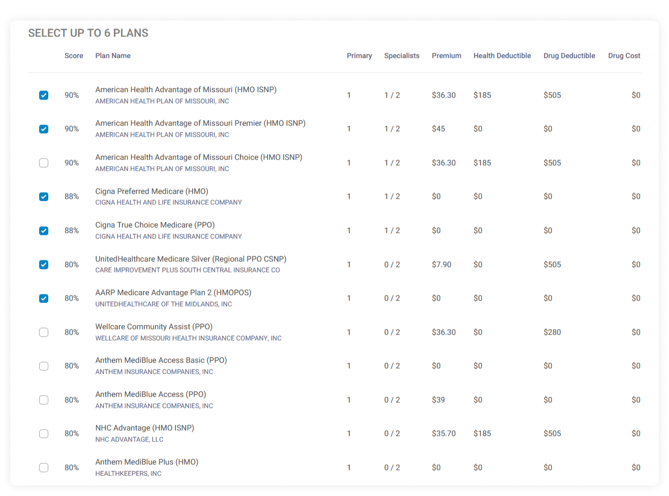Click the Premium column header
The width and height of the screenshot is (669, 496).
[x=446, y=55]
